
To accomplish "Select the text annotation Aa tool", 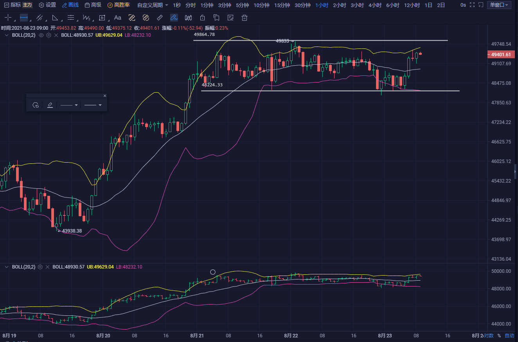I will [x=118, y=18].
